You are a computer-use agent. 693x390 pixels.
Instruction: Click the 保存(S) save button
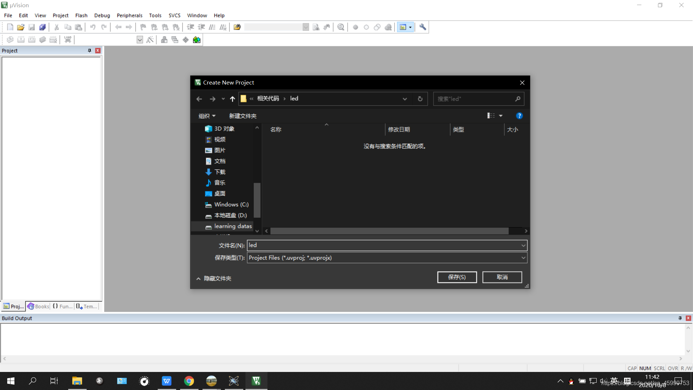[457, 277]
